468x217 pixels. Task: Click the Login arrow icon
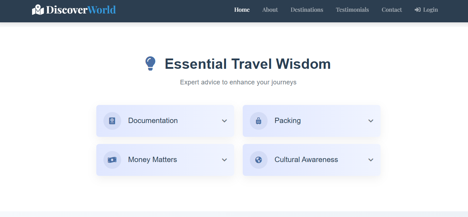click(x=418, y=10)
